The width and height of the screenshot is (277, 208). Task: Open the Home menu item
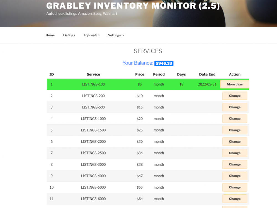pos(50,35)
